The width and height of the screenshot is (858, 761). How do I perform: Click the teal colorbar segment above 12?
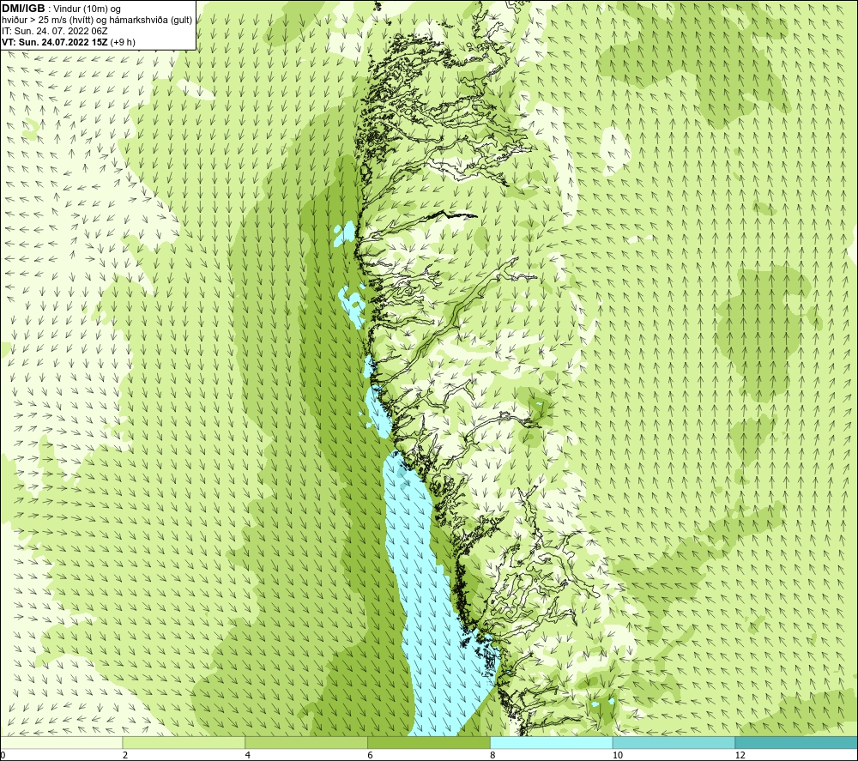[796, 742]
